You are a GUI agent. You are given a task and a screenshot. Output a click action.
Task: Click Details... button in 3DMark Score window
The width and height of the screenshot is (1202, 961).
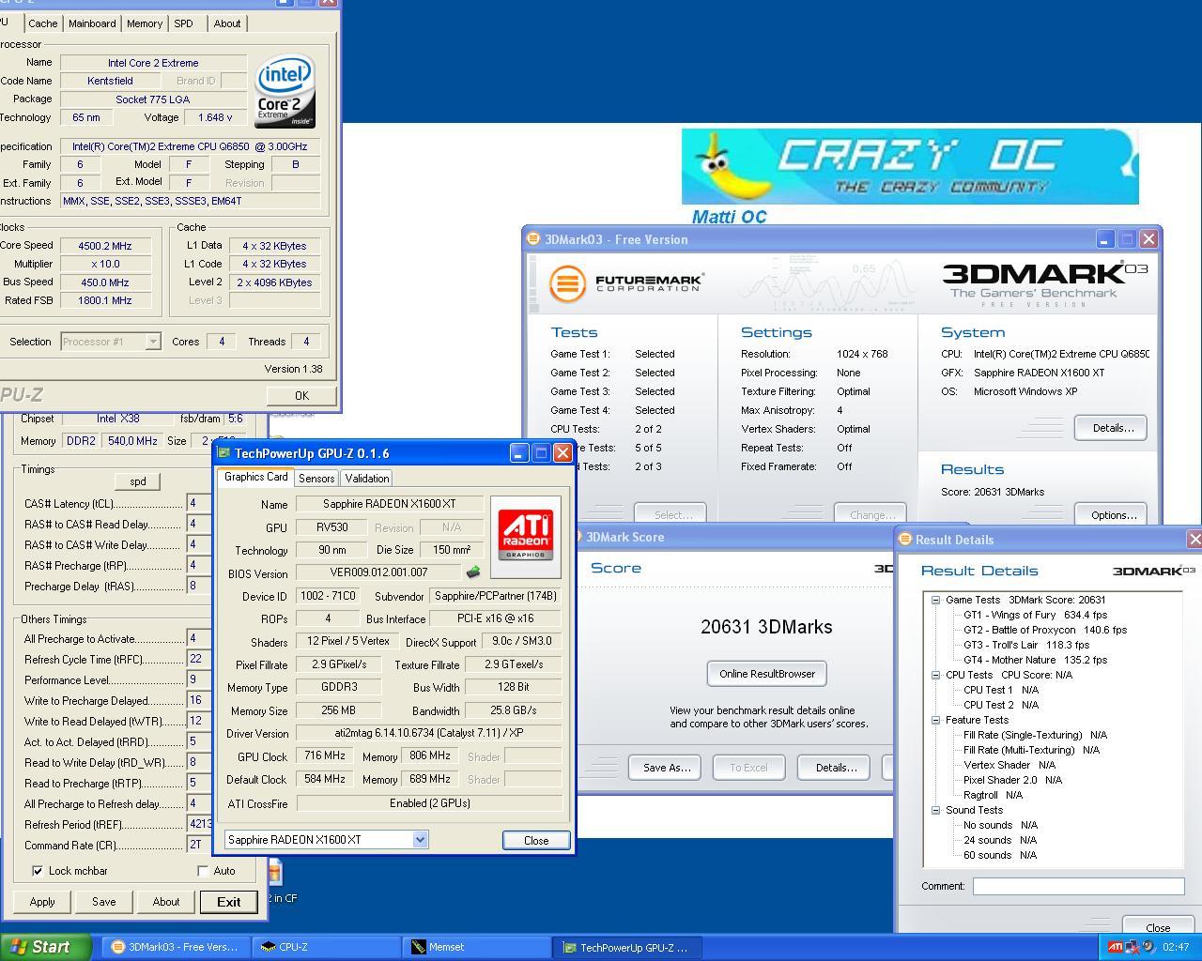point(836,768)
